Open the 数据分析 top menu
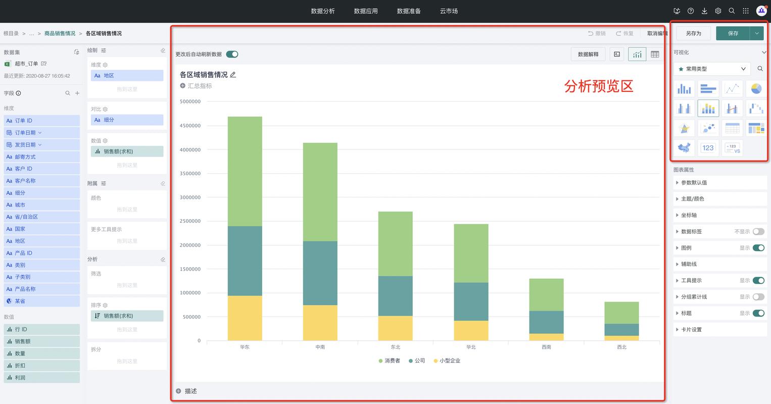The height and width of the screenshot is (404, 771). point(323,11)
